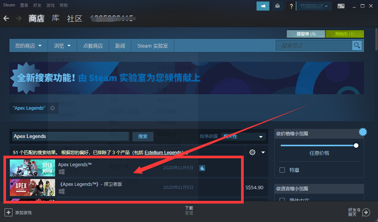Click the blue Steam Labs badge icon

pyautogui.click(x=363, y=132)
